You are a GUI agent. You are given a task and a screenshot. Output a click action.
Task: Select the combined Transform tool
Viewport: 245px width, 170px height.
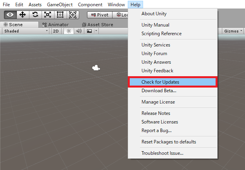pyautogui.click(x=73, y=15)
